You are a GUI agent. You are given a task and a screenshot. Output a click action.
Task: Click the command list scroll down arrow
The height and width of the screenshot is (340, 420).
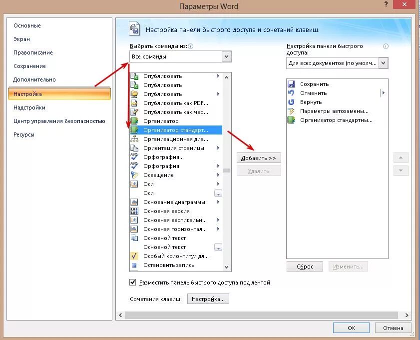(x=227, y=267)
